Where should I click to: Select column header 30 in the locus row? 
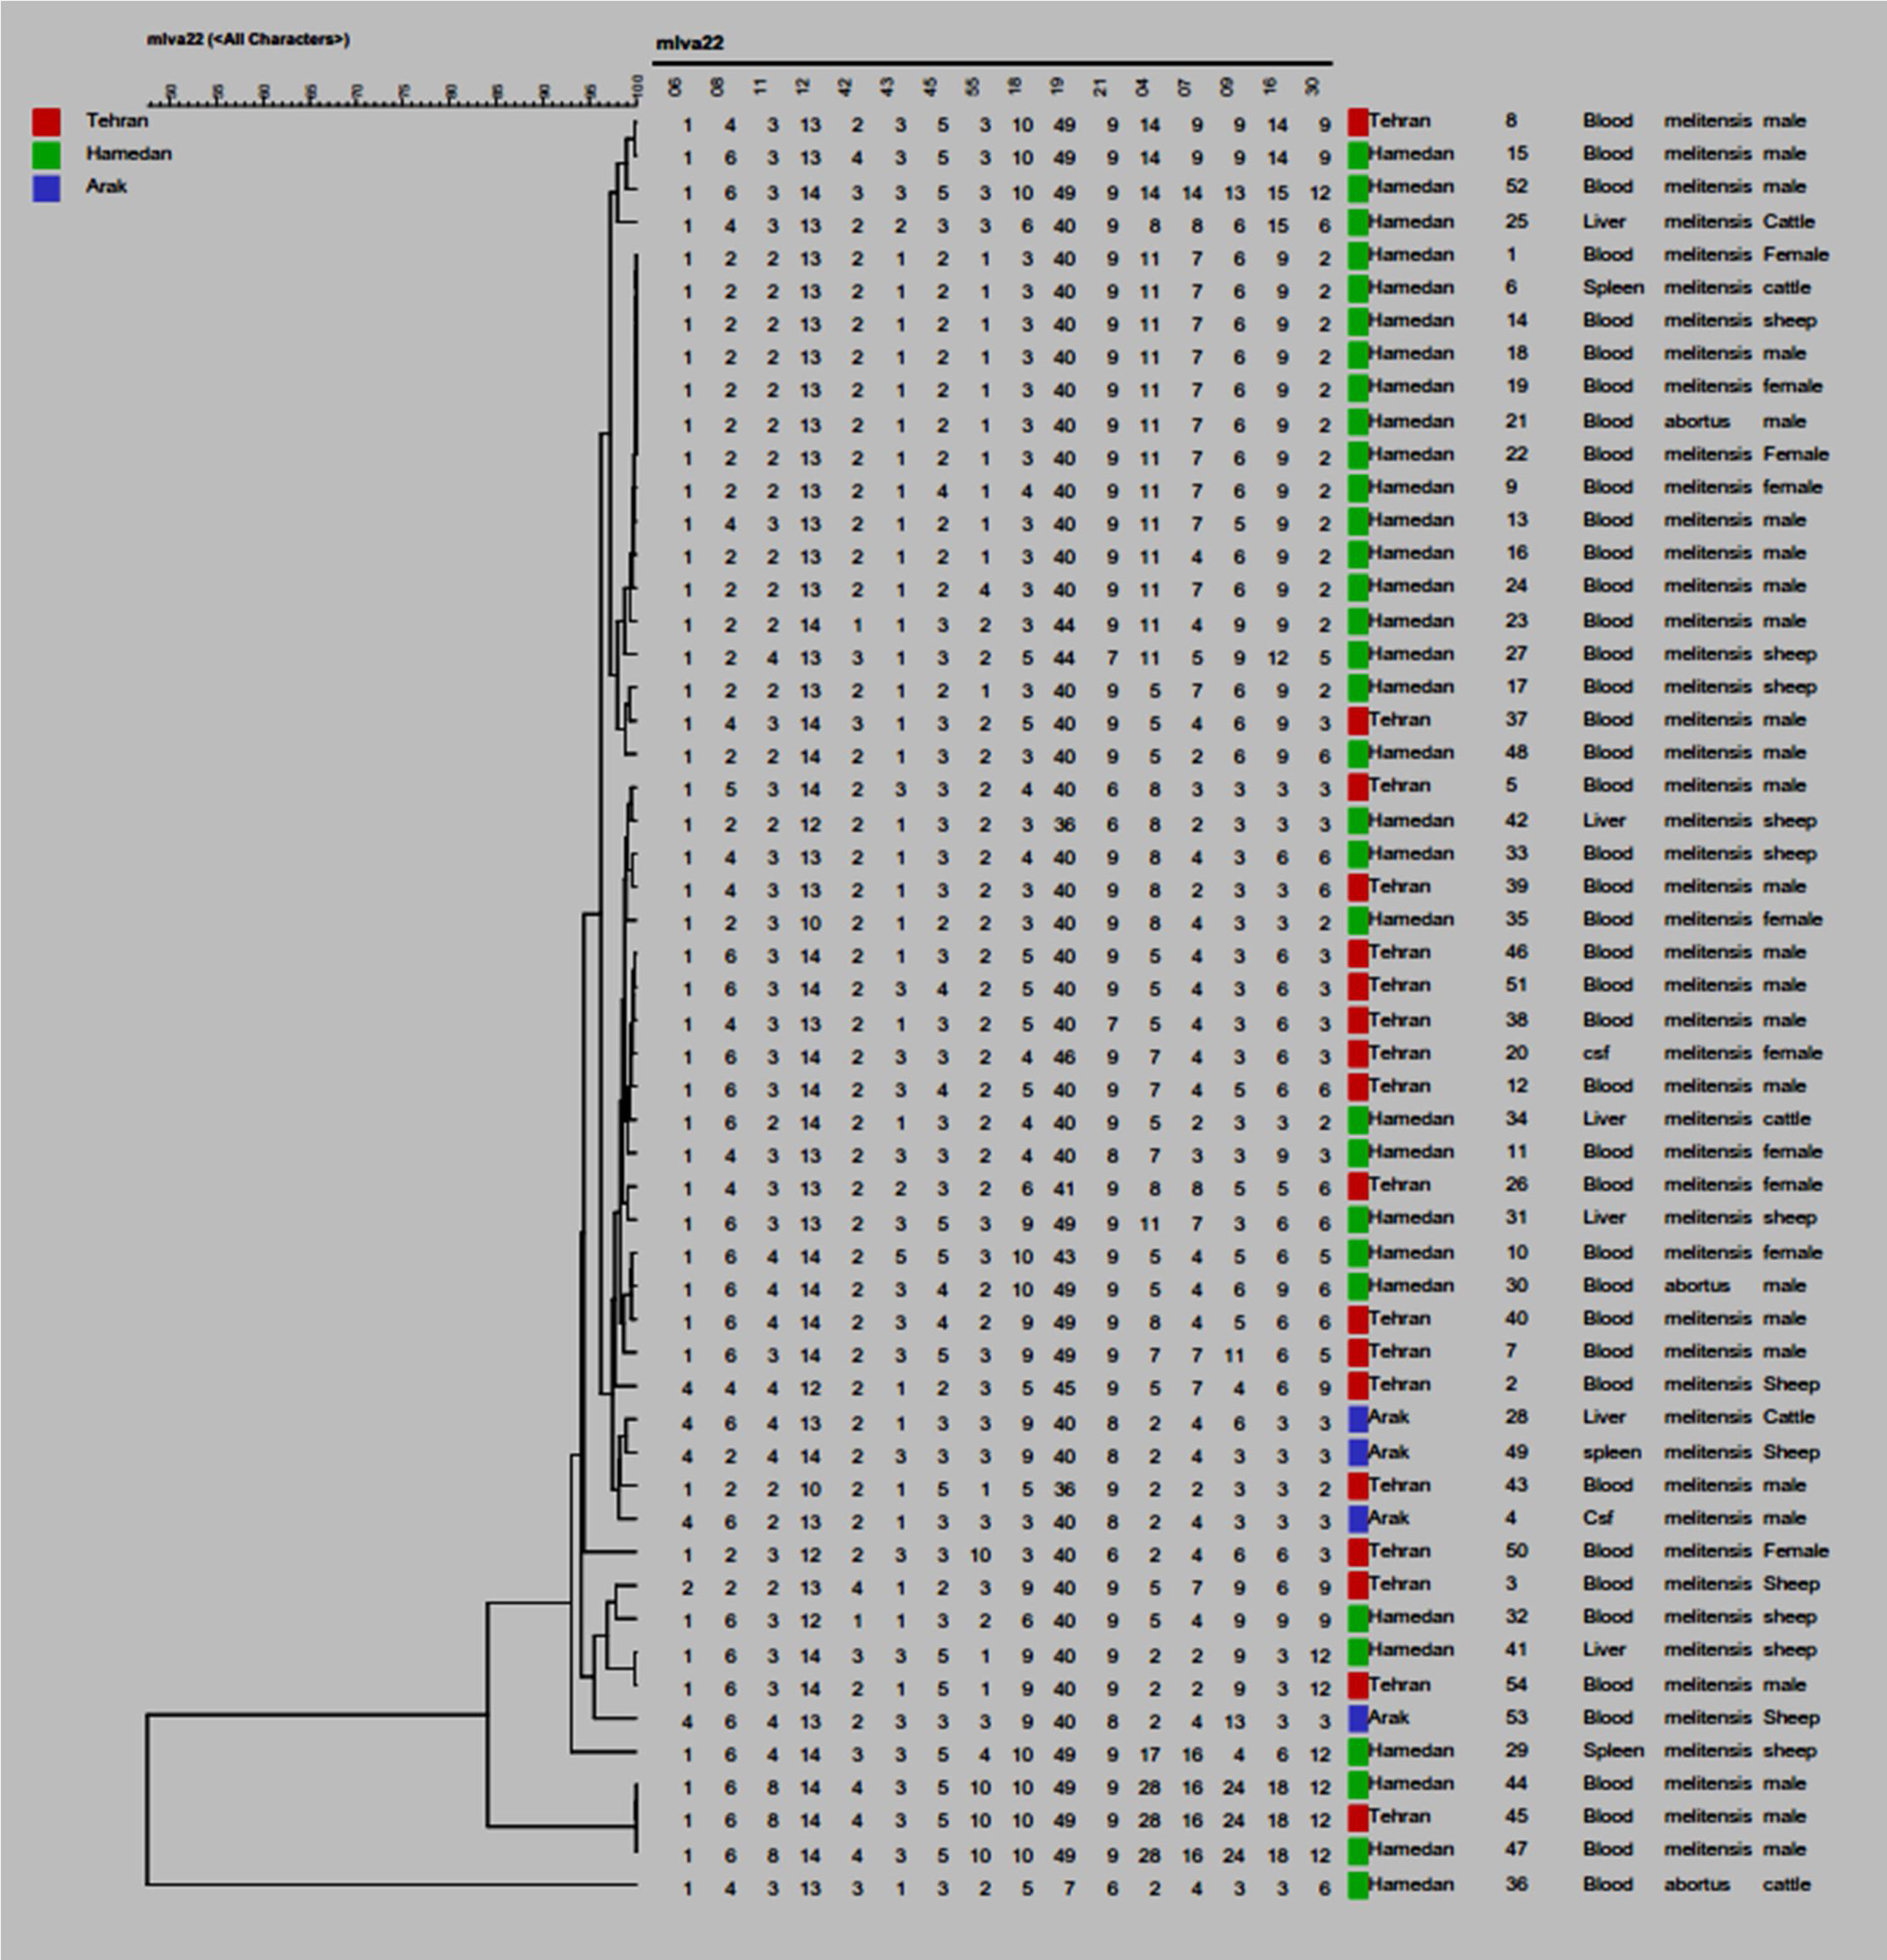click(x=1312, y=88)
